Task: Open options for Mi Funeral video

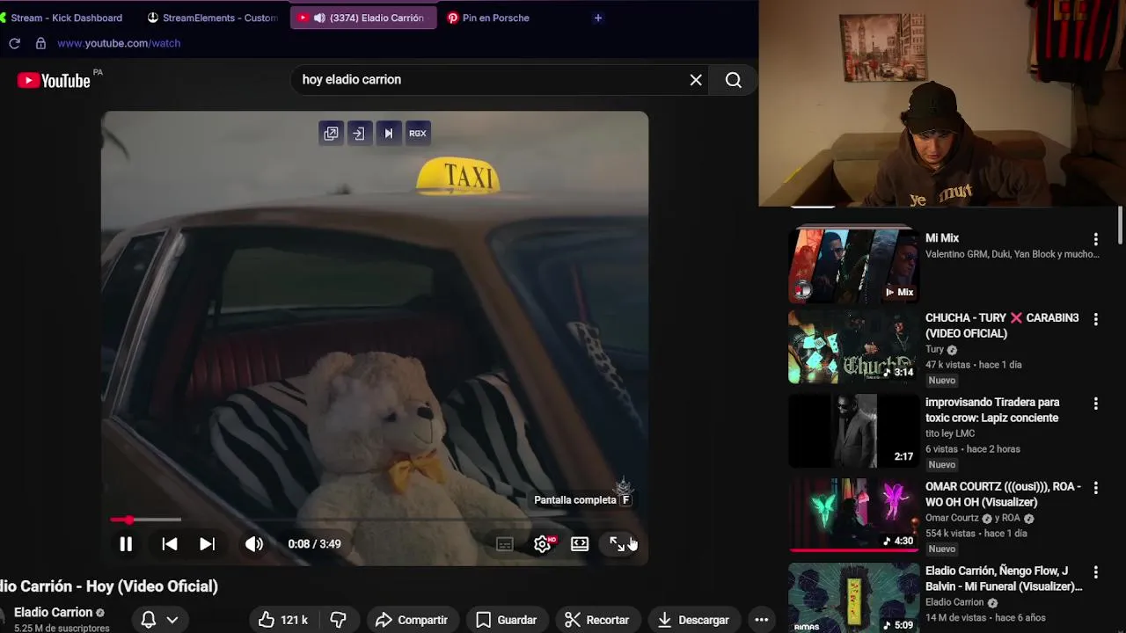Action: click(x=1095, y=572)
